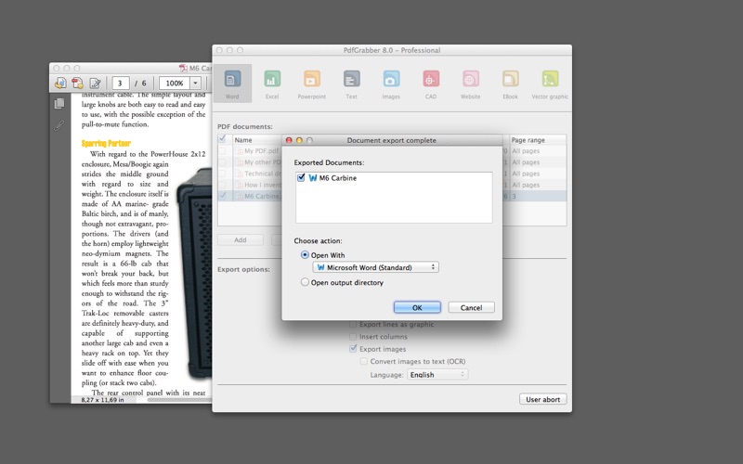Select the Images export format icon

tap(391, 79)
